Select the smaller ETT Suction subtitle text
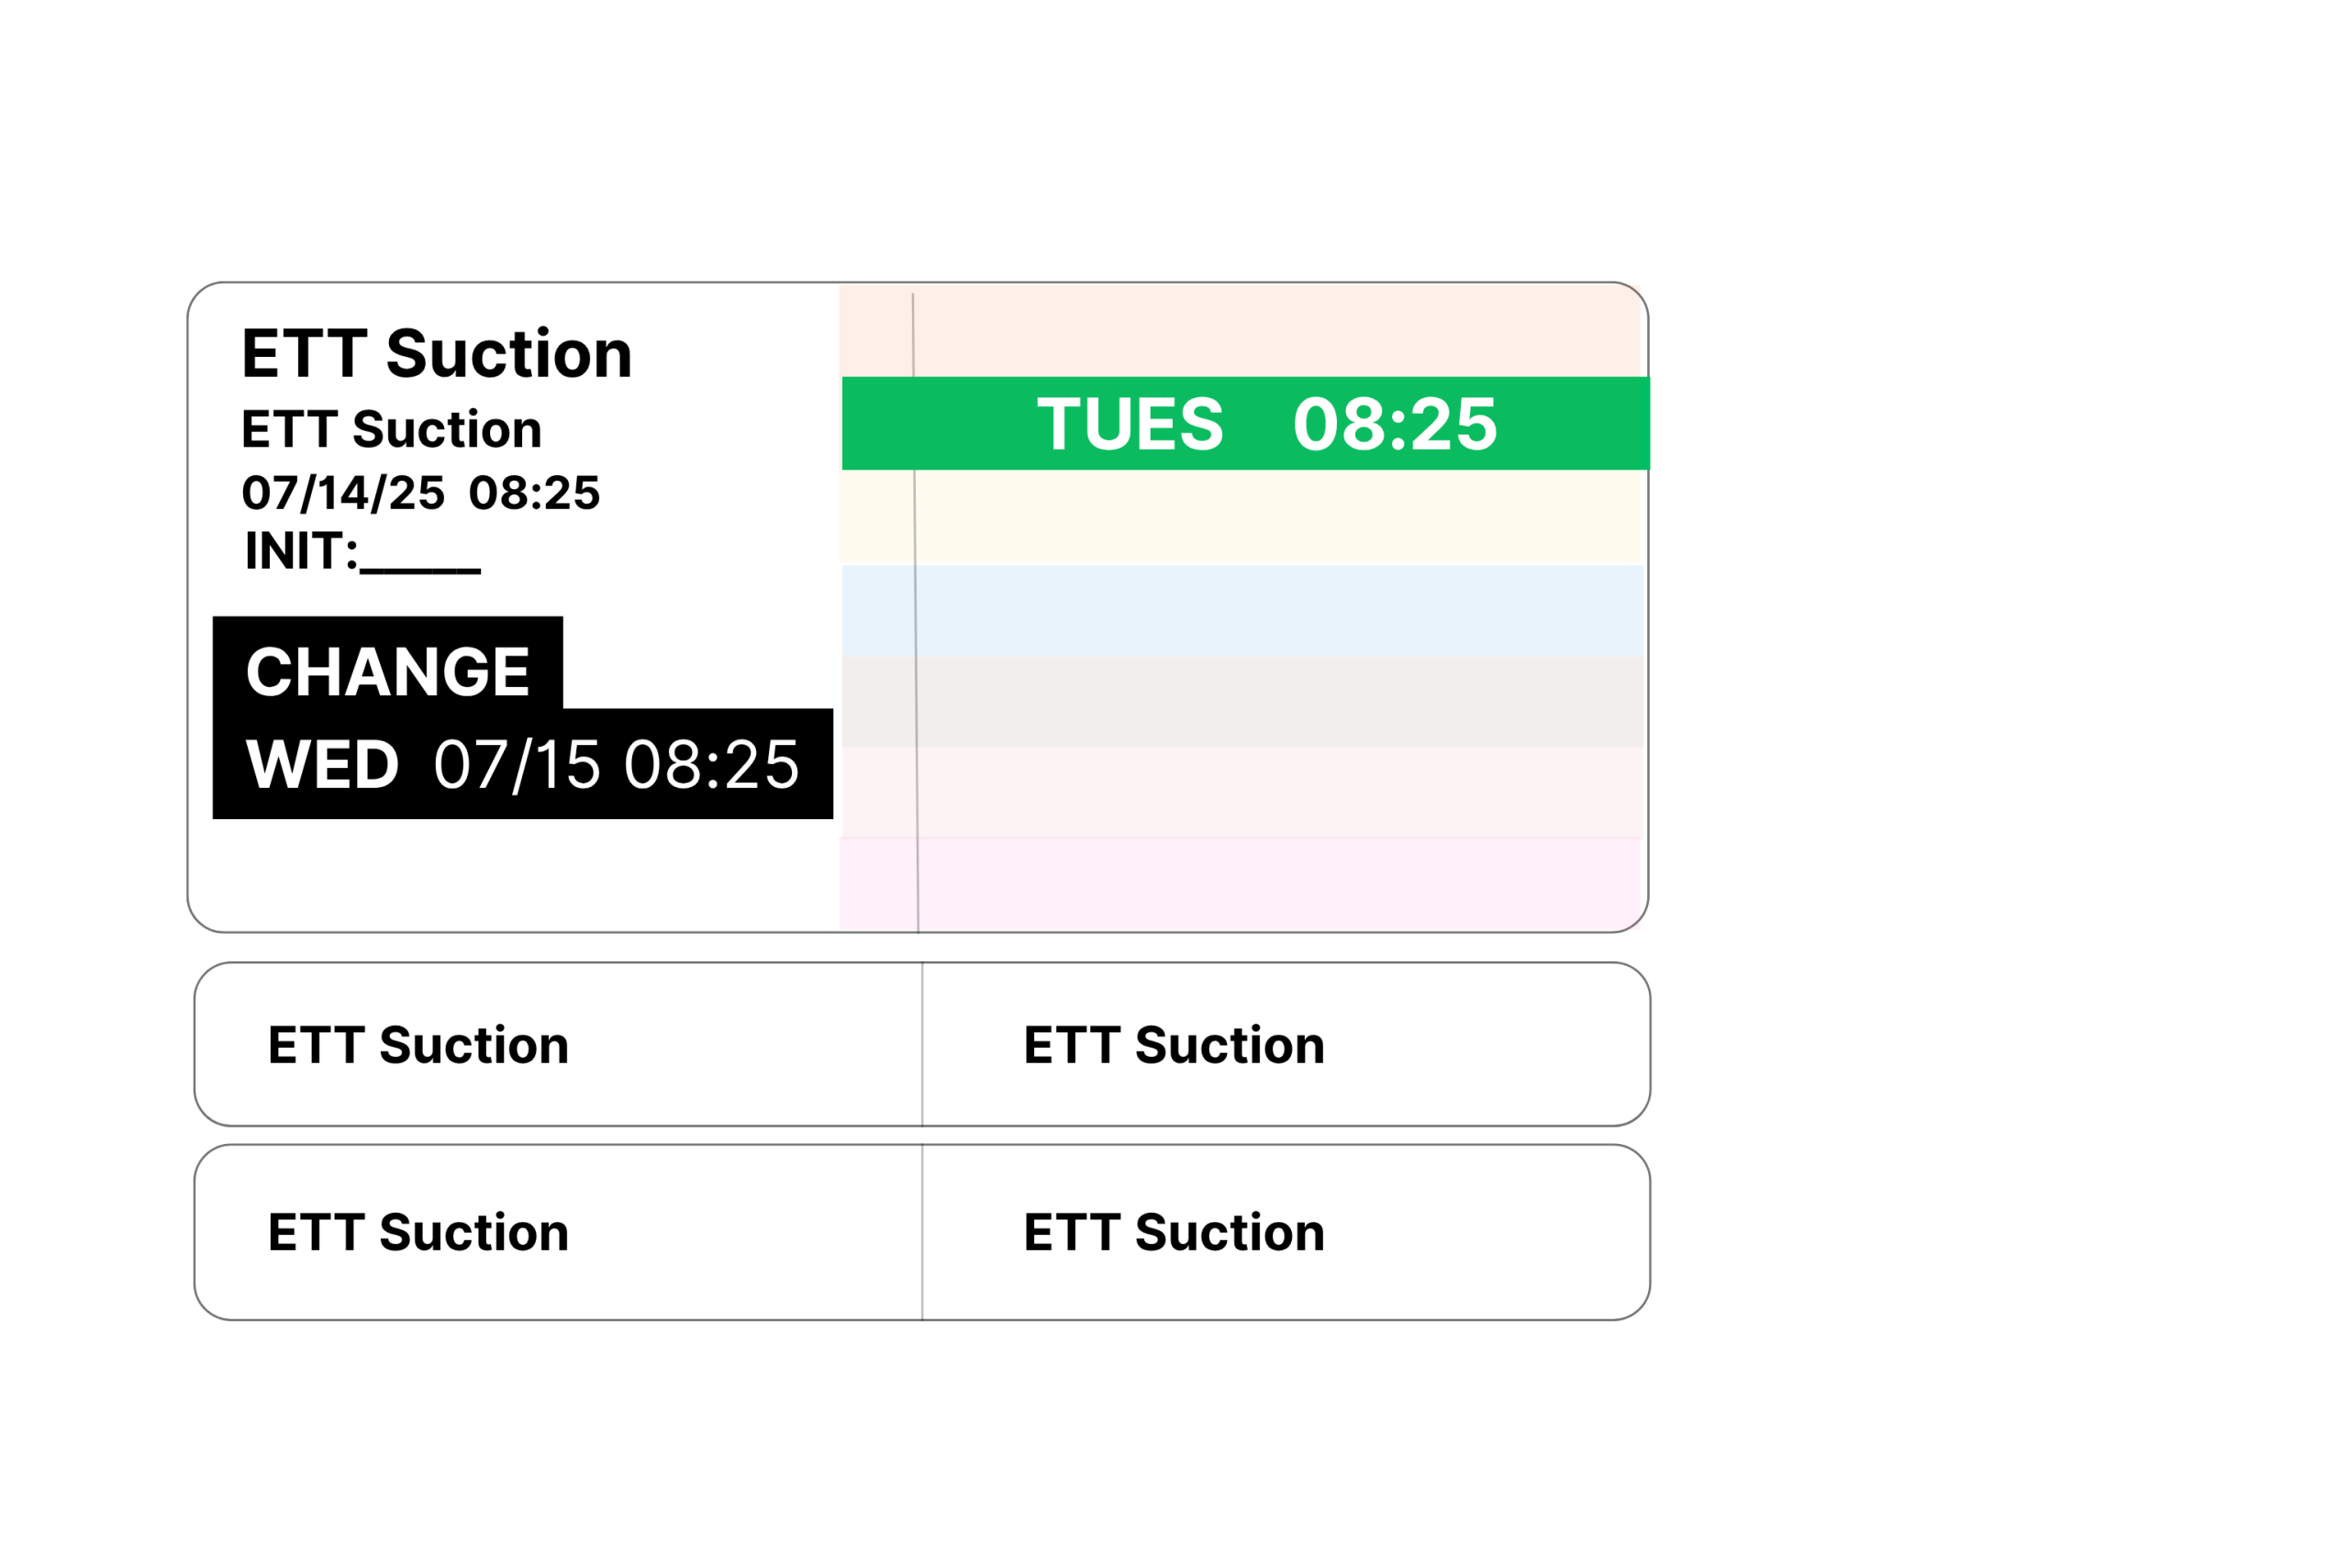This screenshot has height=1565, width=2349. (391, 429)
